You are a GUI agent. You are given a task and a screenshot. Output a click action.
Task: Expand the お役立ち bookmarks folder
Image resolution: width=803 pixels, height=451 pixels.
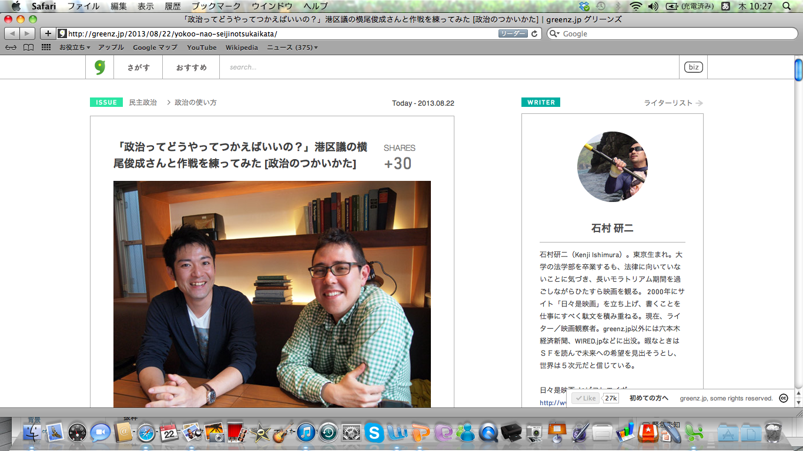(74, 48)
